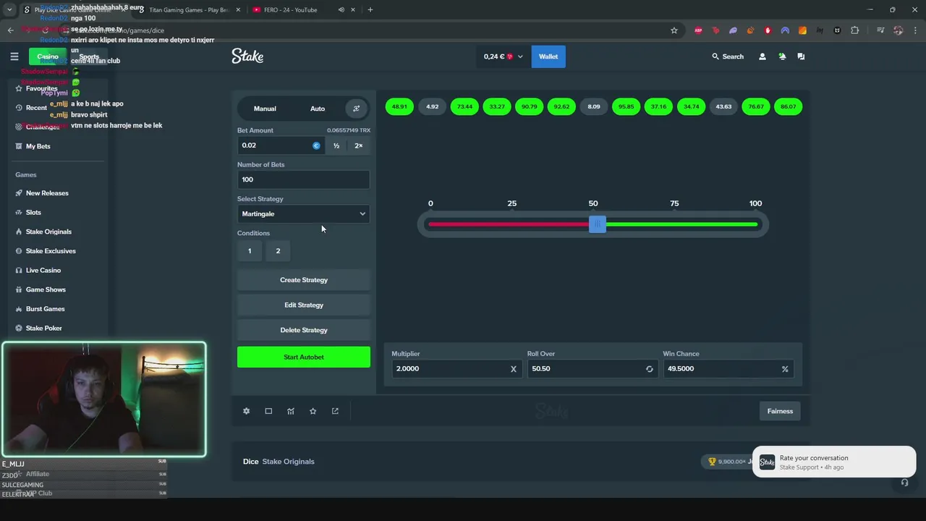
Task: Click Start Autobet
Action: point(304,357)
